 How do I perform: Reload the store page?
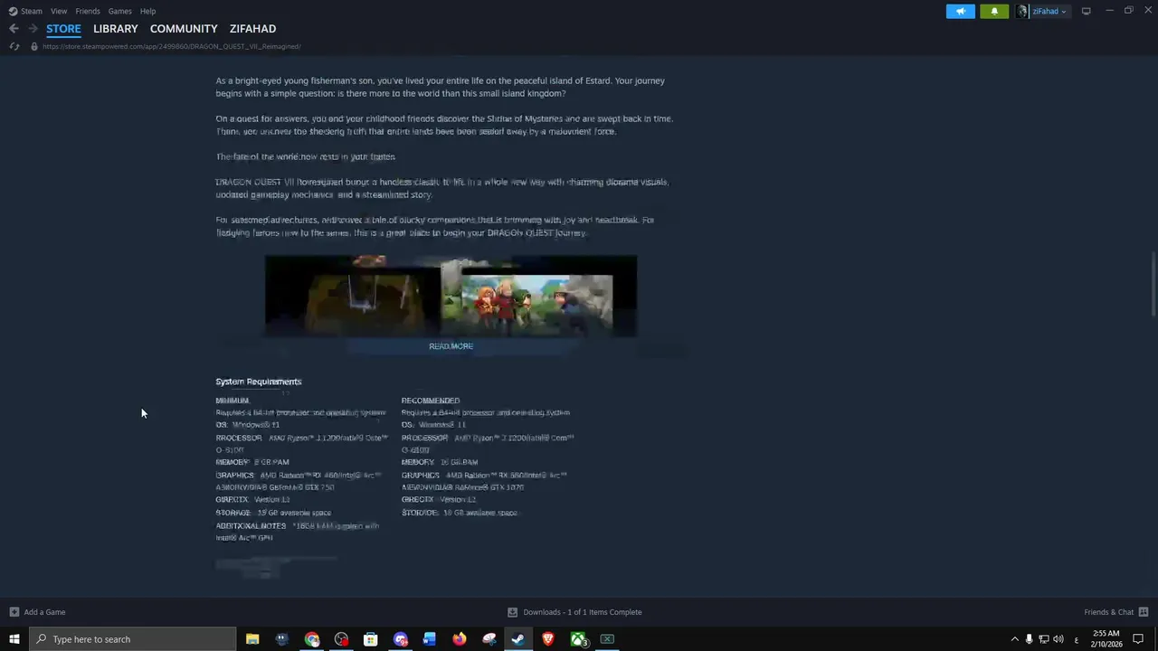point(14,46)
